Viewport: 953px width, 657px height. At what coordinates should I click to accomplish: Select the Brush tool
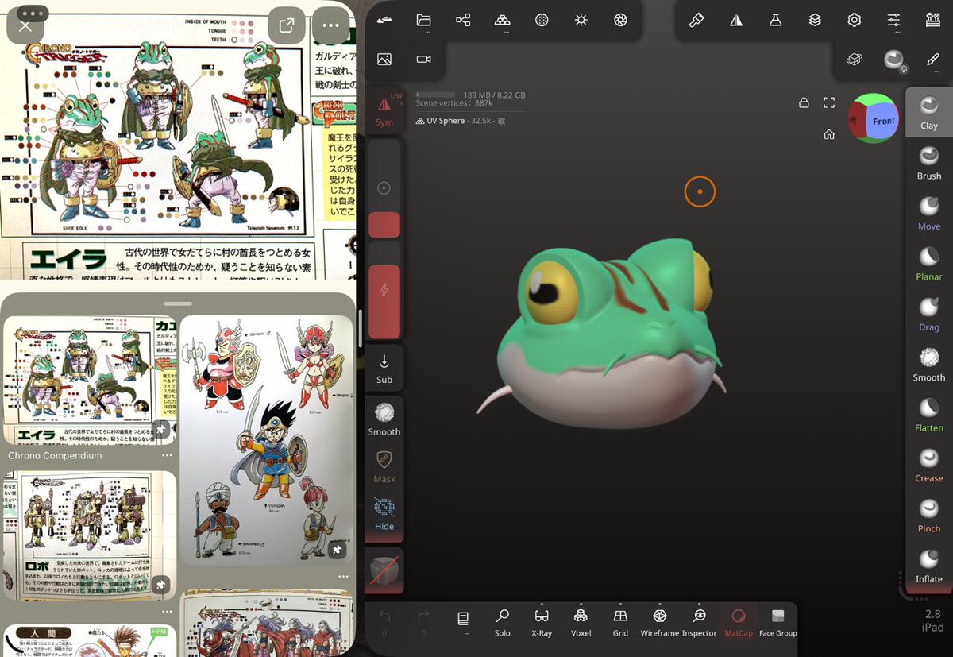929,163
